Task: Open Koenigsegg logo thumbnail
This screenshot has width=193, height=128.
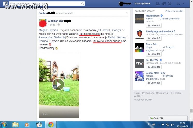Action: (x=140, y=35)
